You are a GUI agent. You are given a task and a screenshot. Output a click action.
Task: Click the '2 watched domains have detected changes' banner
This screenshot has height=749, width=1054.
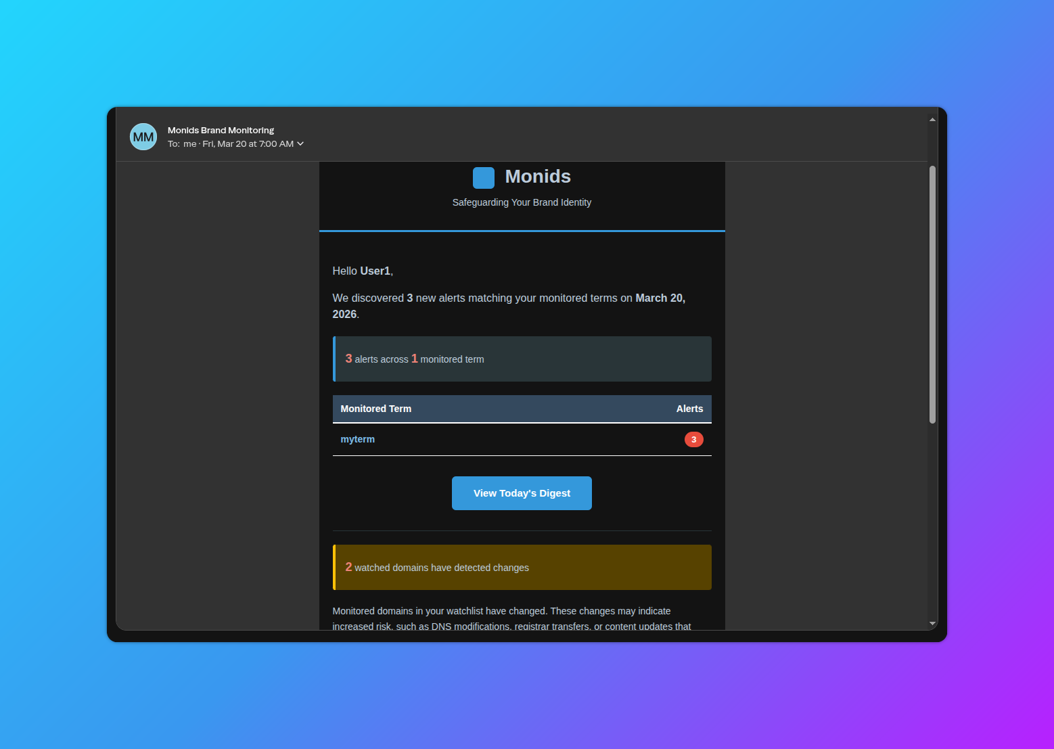tap(522, 567)
